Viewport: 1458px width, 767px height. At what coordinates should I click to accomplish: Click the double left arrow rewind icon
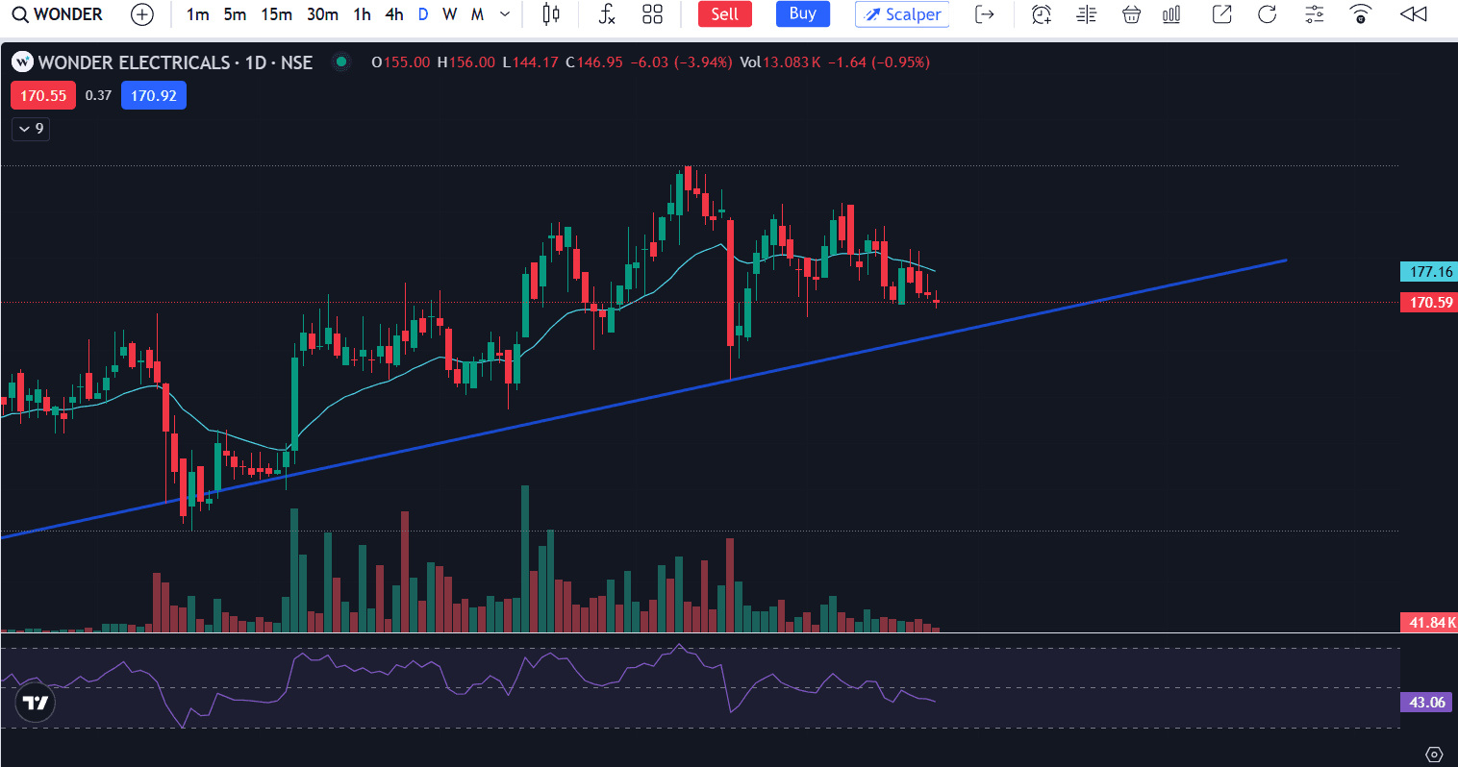pyautogui.click(x=1413, y=14)
